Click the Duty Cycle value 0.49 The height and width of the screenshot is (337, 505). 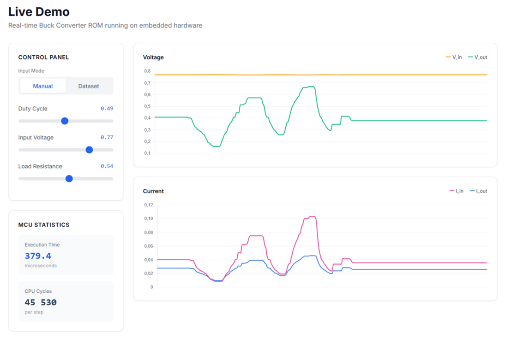107,109
